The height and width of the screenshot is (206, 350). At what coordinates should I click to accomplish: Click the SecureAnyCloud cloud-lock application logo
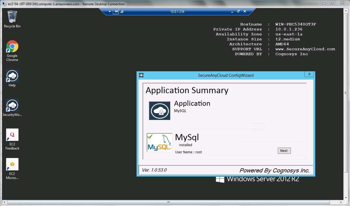(x=160, y=111)
